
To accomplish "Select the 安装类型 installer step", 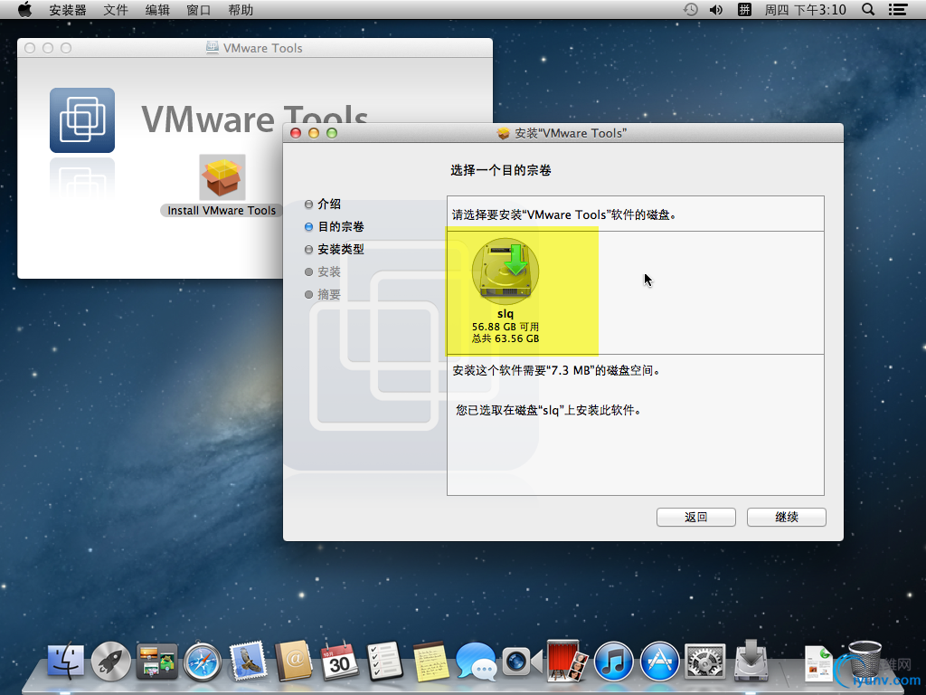I will tap(335, 250).
